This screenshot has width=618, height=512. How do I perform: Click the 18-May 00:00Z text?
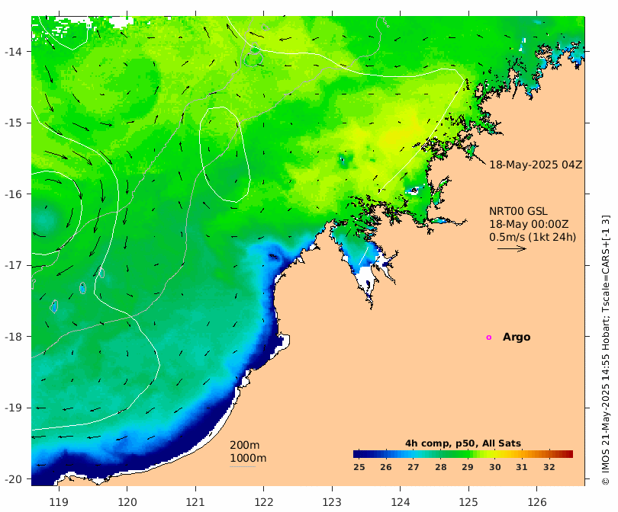coord(529,224)
